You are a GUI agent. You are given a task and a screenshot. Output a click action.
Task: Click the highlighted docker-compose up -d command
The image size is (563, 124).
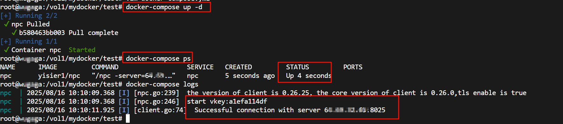click(164, 7)
